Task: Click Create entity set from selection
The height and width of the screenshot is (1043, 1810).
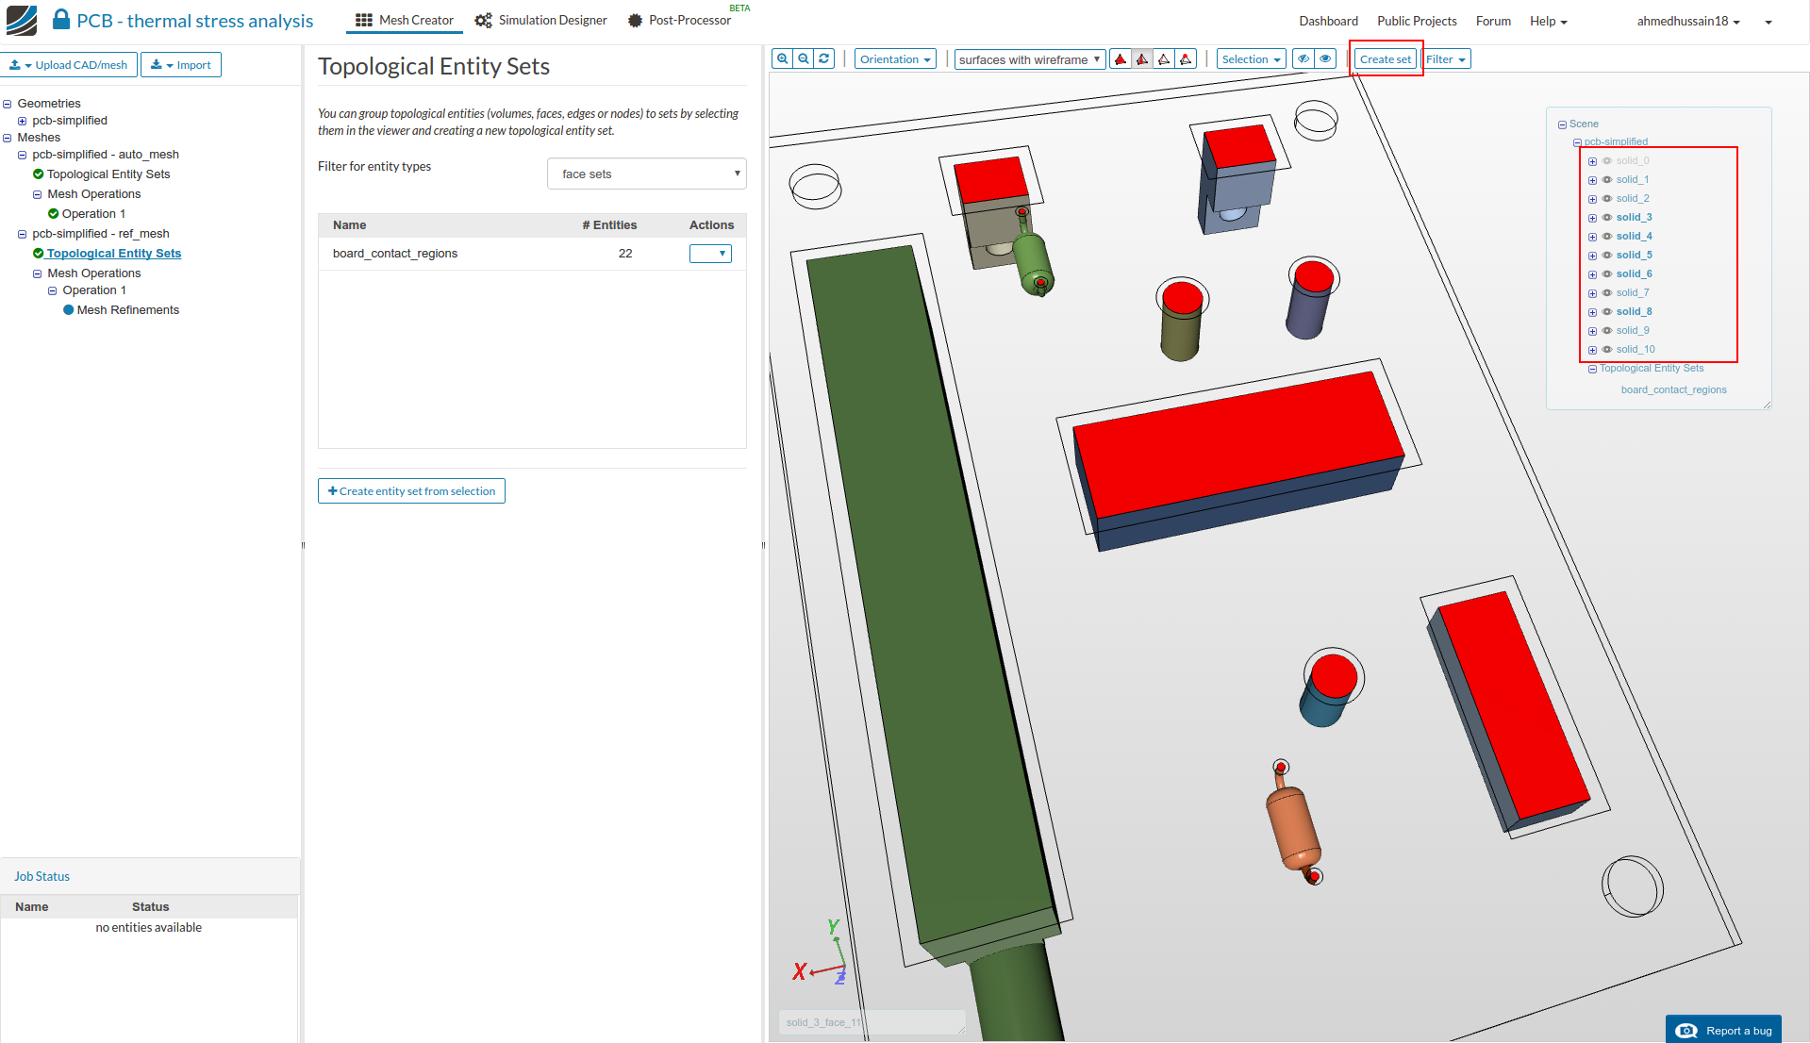Action: coord(411,491)
